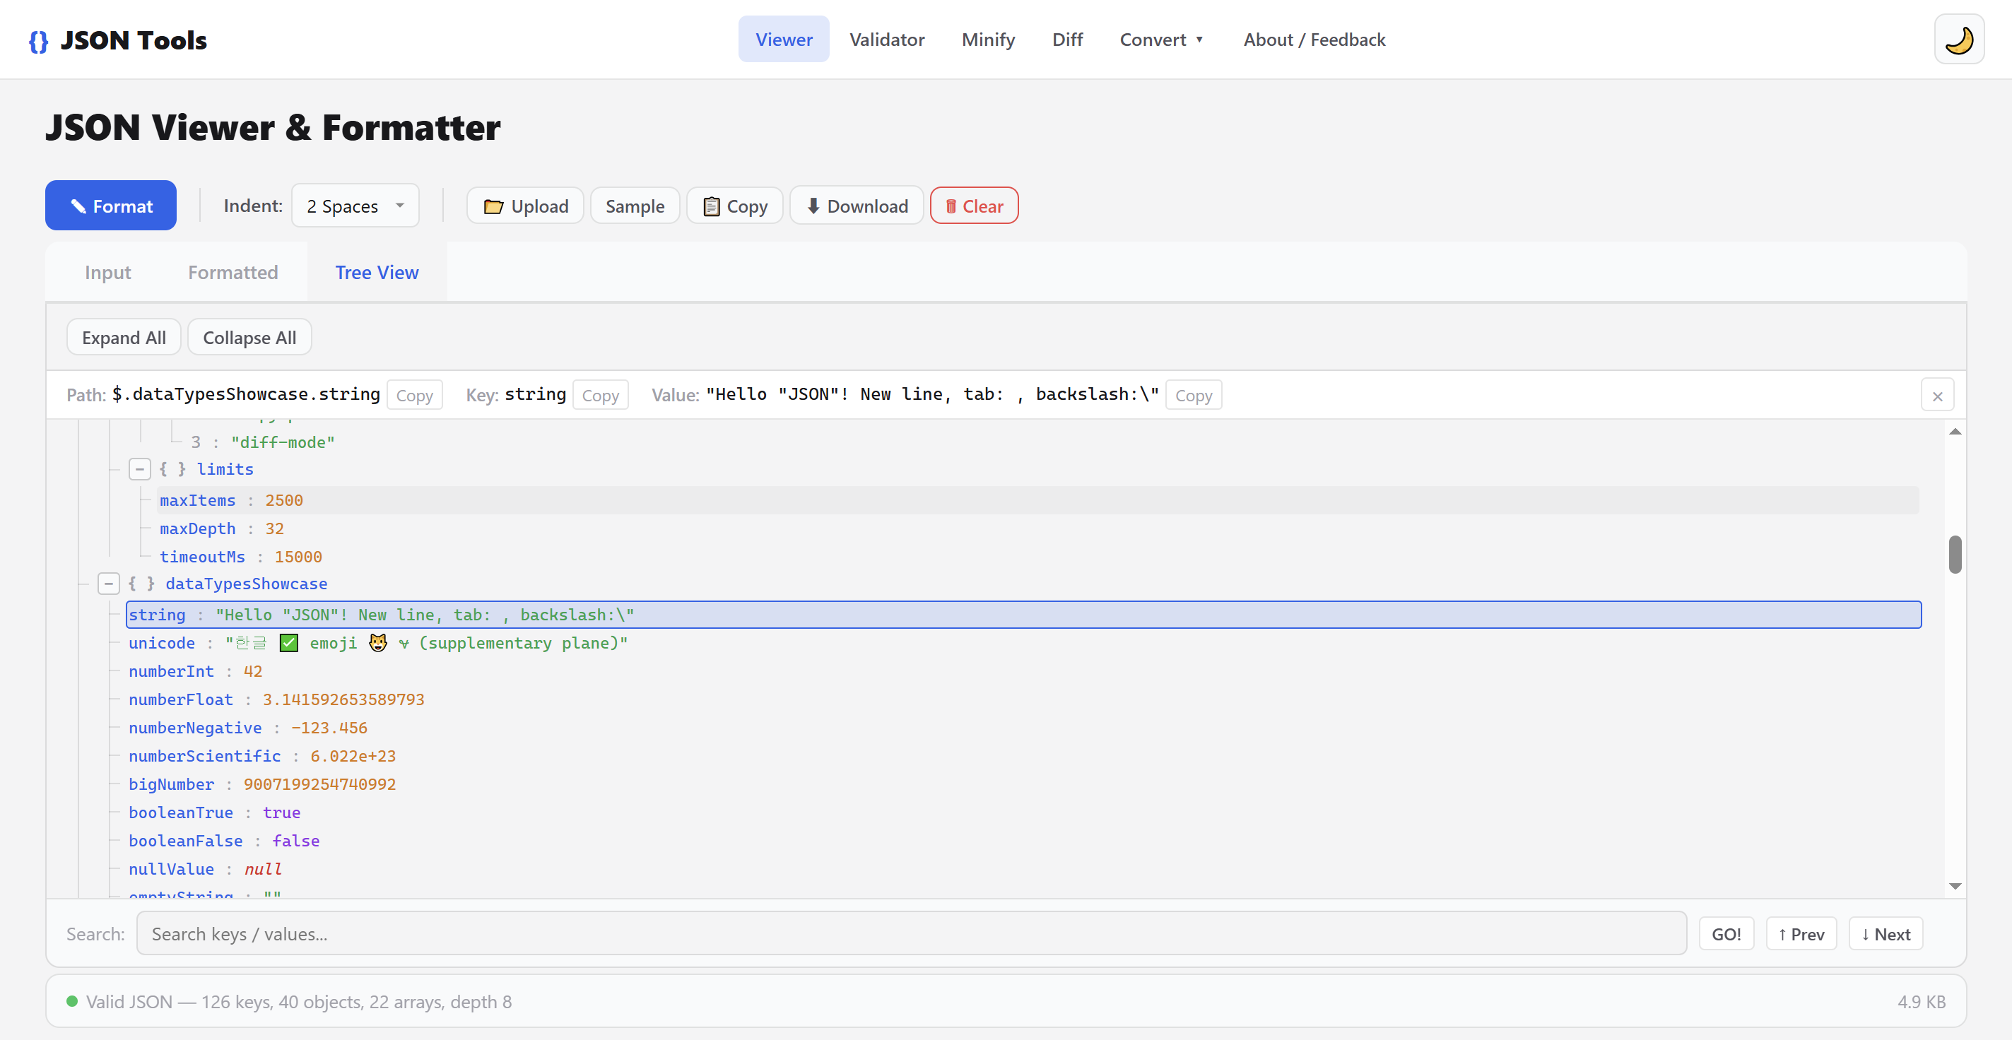Copy the JSONPath next to Path label
Screen dimensions: 2012x1040
[x=415, y=394]
